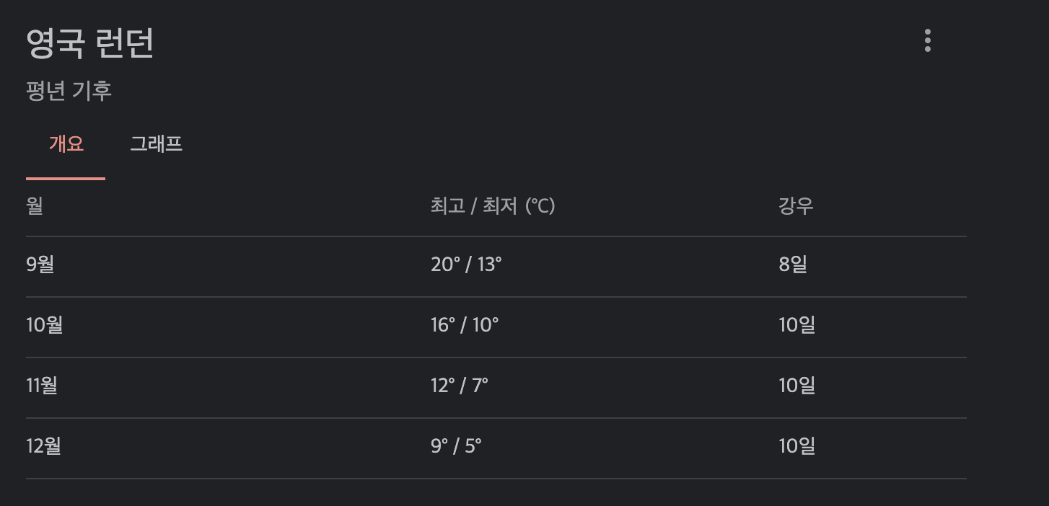Screen dimensions: 1049x506
Task: Click the 월 column header
Action: pyautogui.click(x=35, y=206)
